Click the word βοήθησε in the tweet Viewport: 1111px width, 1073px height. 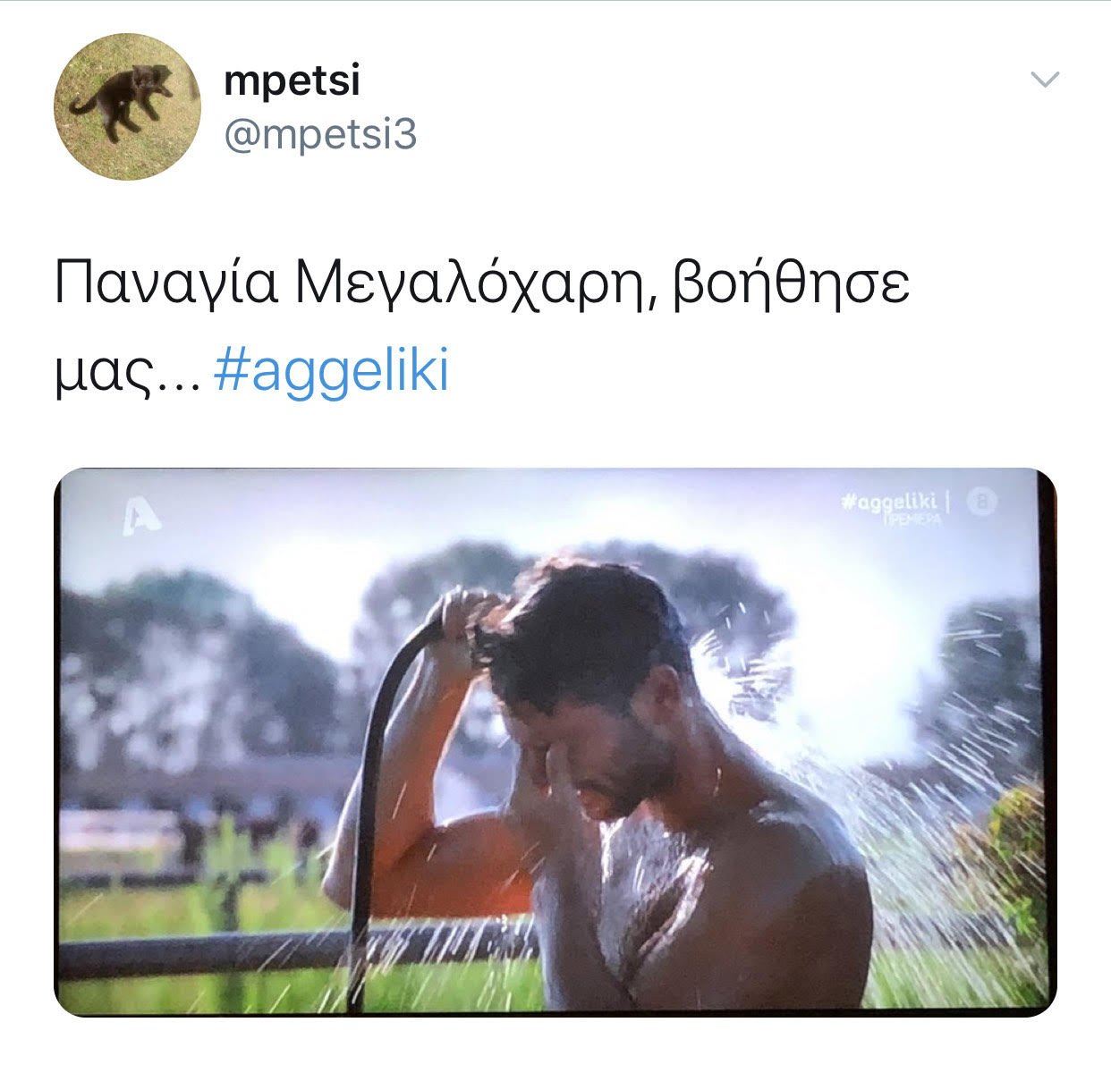click(x=790, y=283)
